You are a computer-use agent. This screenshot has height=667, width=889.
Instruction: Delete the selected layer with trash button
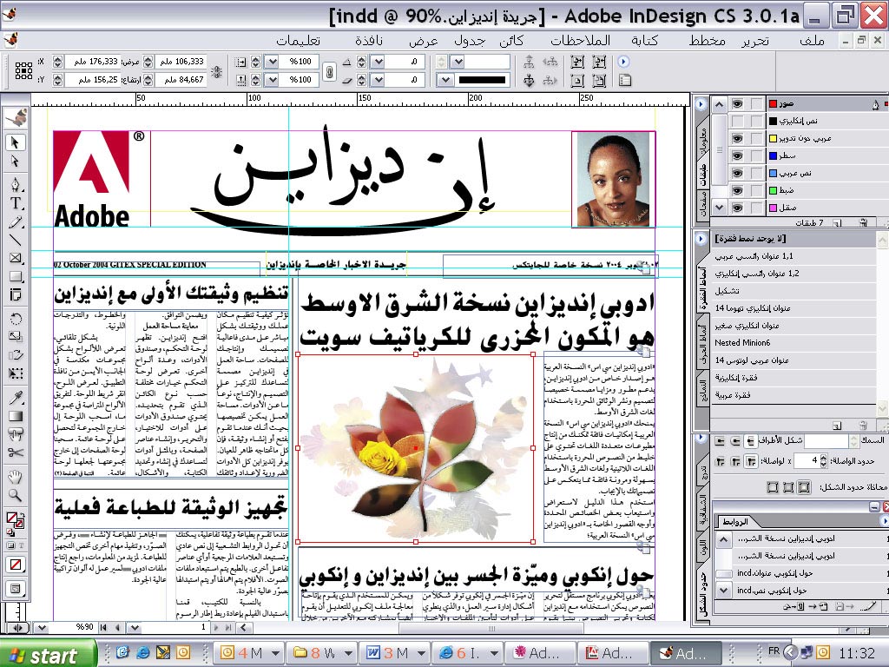point(863,223)
